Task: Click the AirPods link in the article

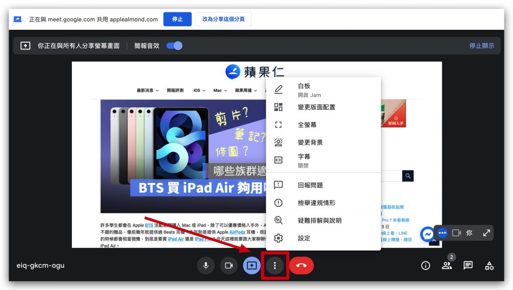Action: coord(237,232)
